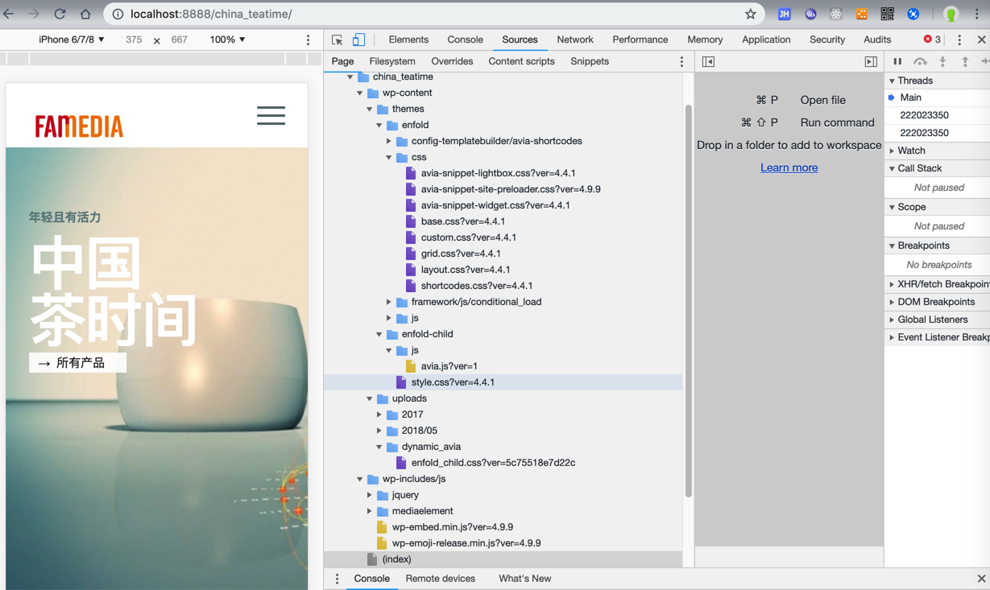The image size is (990, 590).
Task: Open Chrome three-dot menu
Action: pyautogui.click(x=976, y=14)
